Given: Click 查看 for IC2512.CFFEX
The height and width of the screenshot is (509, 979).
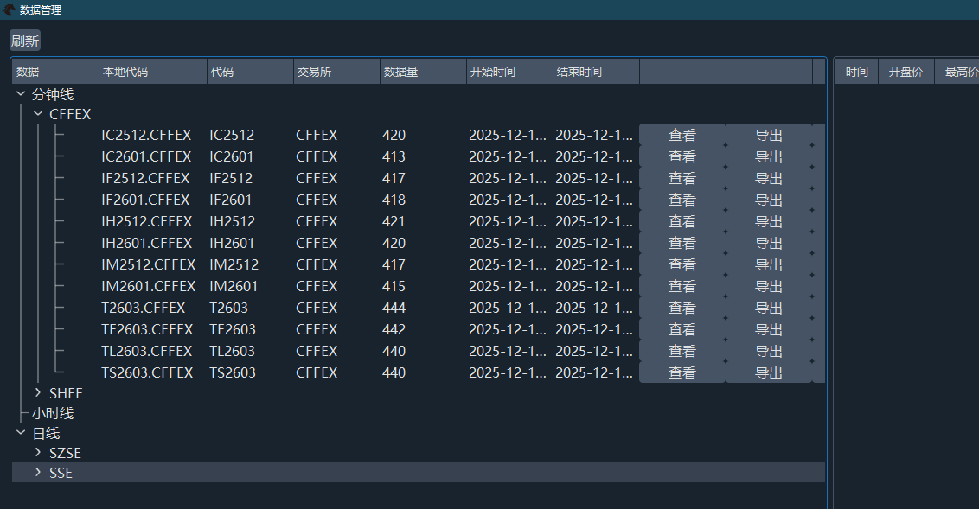Looking at the screenshot, I should pyautogui.click(x=681, y=135).
